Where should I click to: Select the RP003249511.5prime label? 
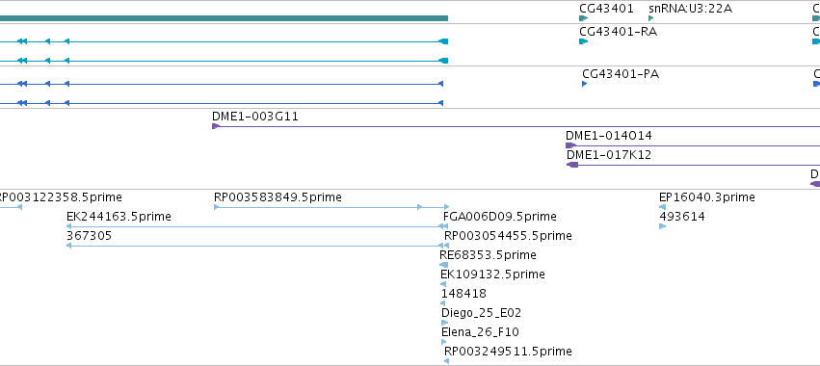pyautogui.click(x=508, y=351)
